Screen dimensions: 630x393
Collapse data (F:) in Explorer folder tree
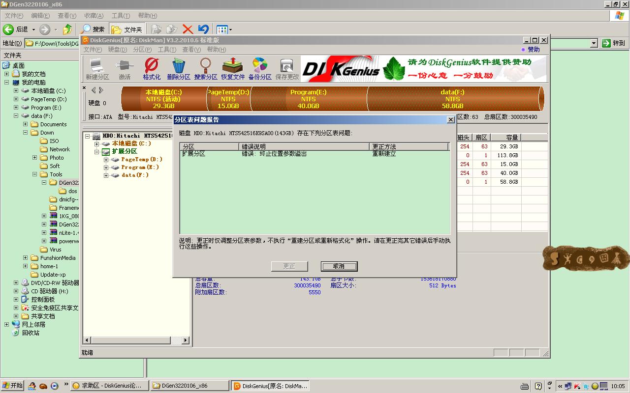tap(16, 116)
